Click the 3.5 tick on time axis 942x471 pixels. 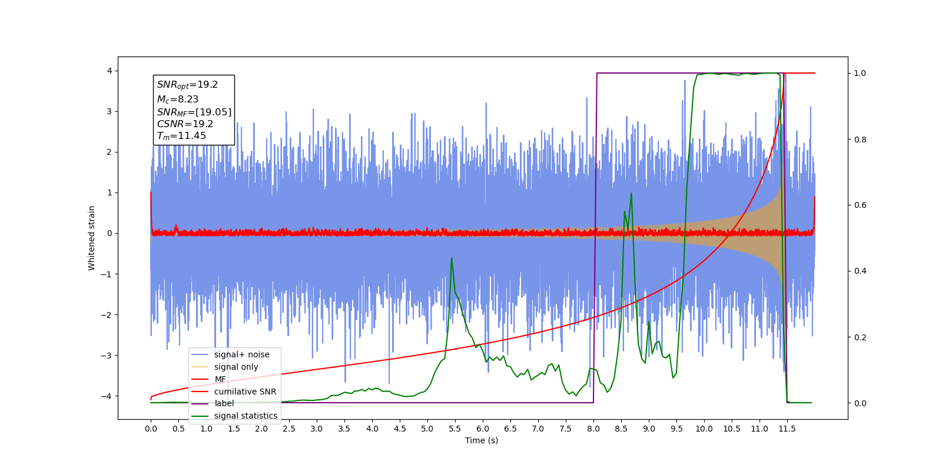[344, 429]
